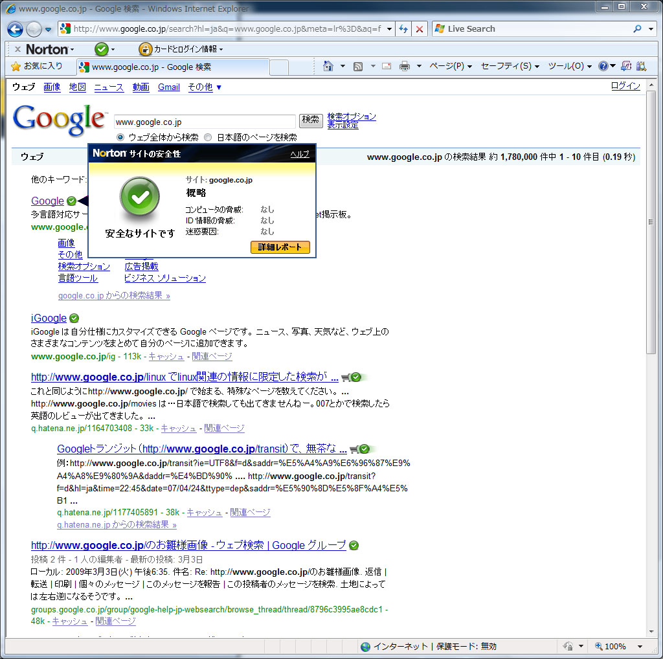Expand the address bar URL history dropdown
Image resolution: width=663 pixels, height=659 pixels.
click(x=389, y=29)
